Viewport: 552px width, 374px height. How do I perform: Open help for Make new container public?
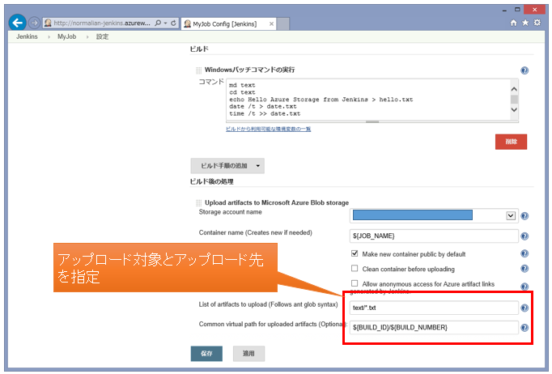pos(524,253)
